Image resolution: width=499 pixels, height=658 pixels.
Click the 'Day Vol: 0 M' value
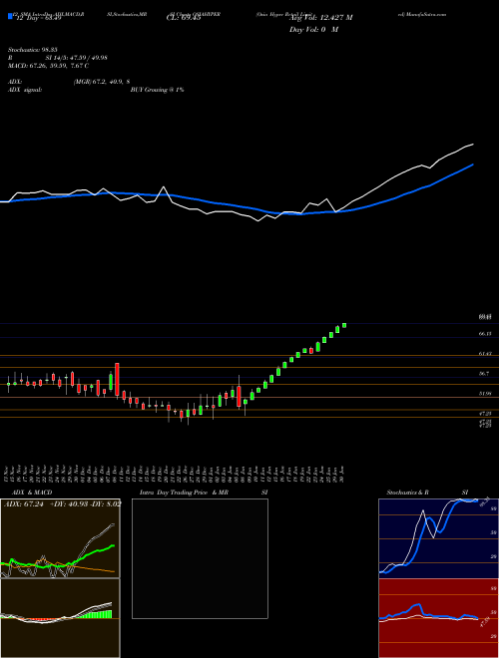(x=313, y=30)
